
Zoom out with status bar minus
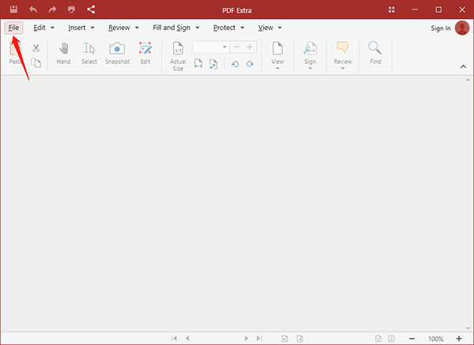[412, 339]
